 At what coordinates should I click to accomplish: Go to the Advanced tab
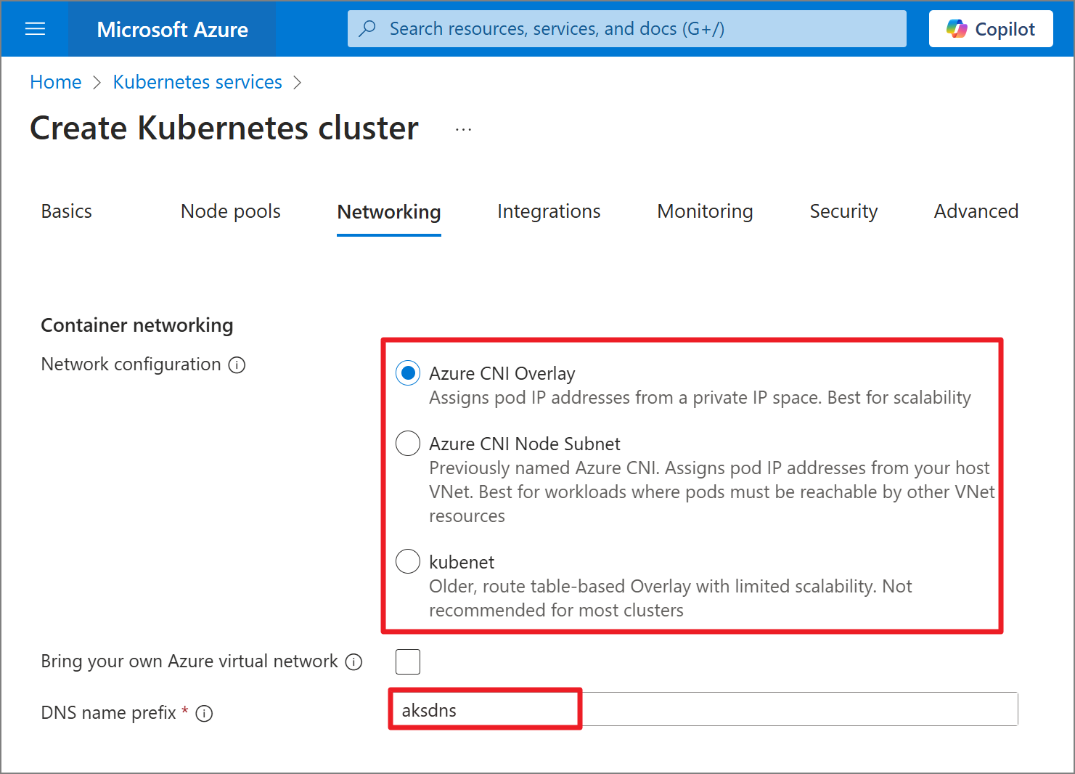pyautogui.click(x=976, y=211)
